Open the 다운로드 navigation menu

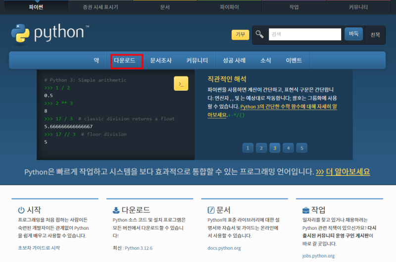[125, 60]
